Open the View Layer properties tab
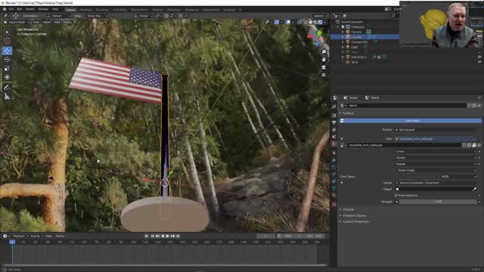 point(334,130)
